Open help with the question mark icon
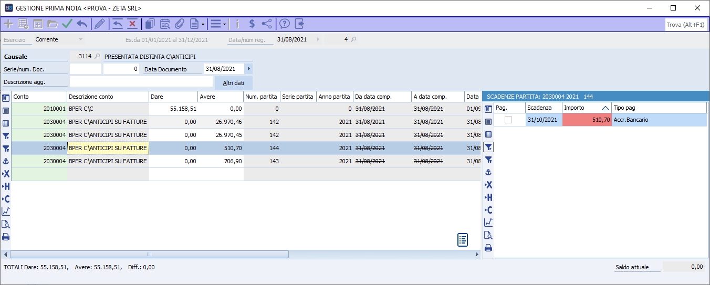The width and height of the screenshot is (710, 285). (285, 24)
